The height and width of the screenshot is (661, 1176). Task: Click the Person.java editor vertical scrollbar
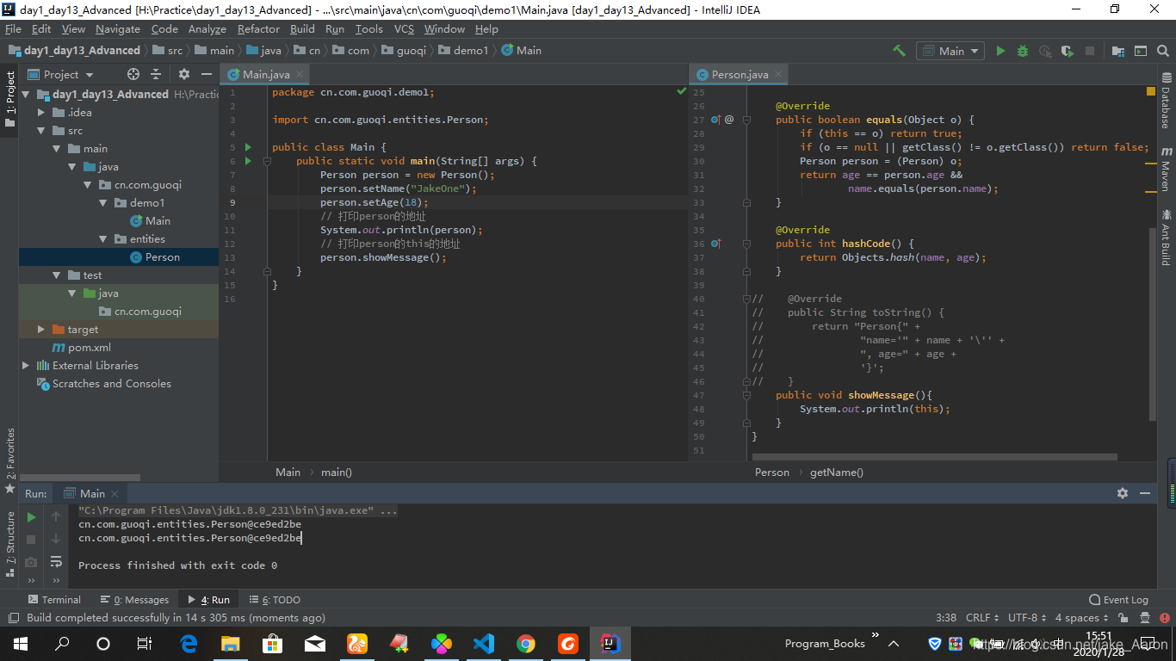1152,323
